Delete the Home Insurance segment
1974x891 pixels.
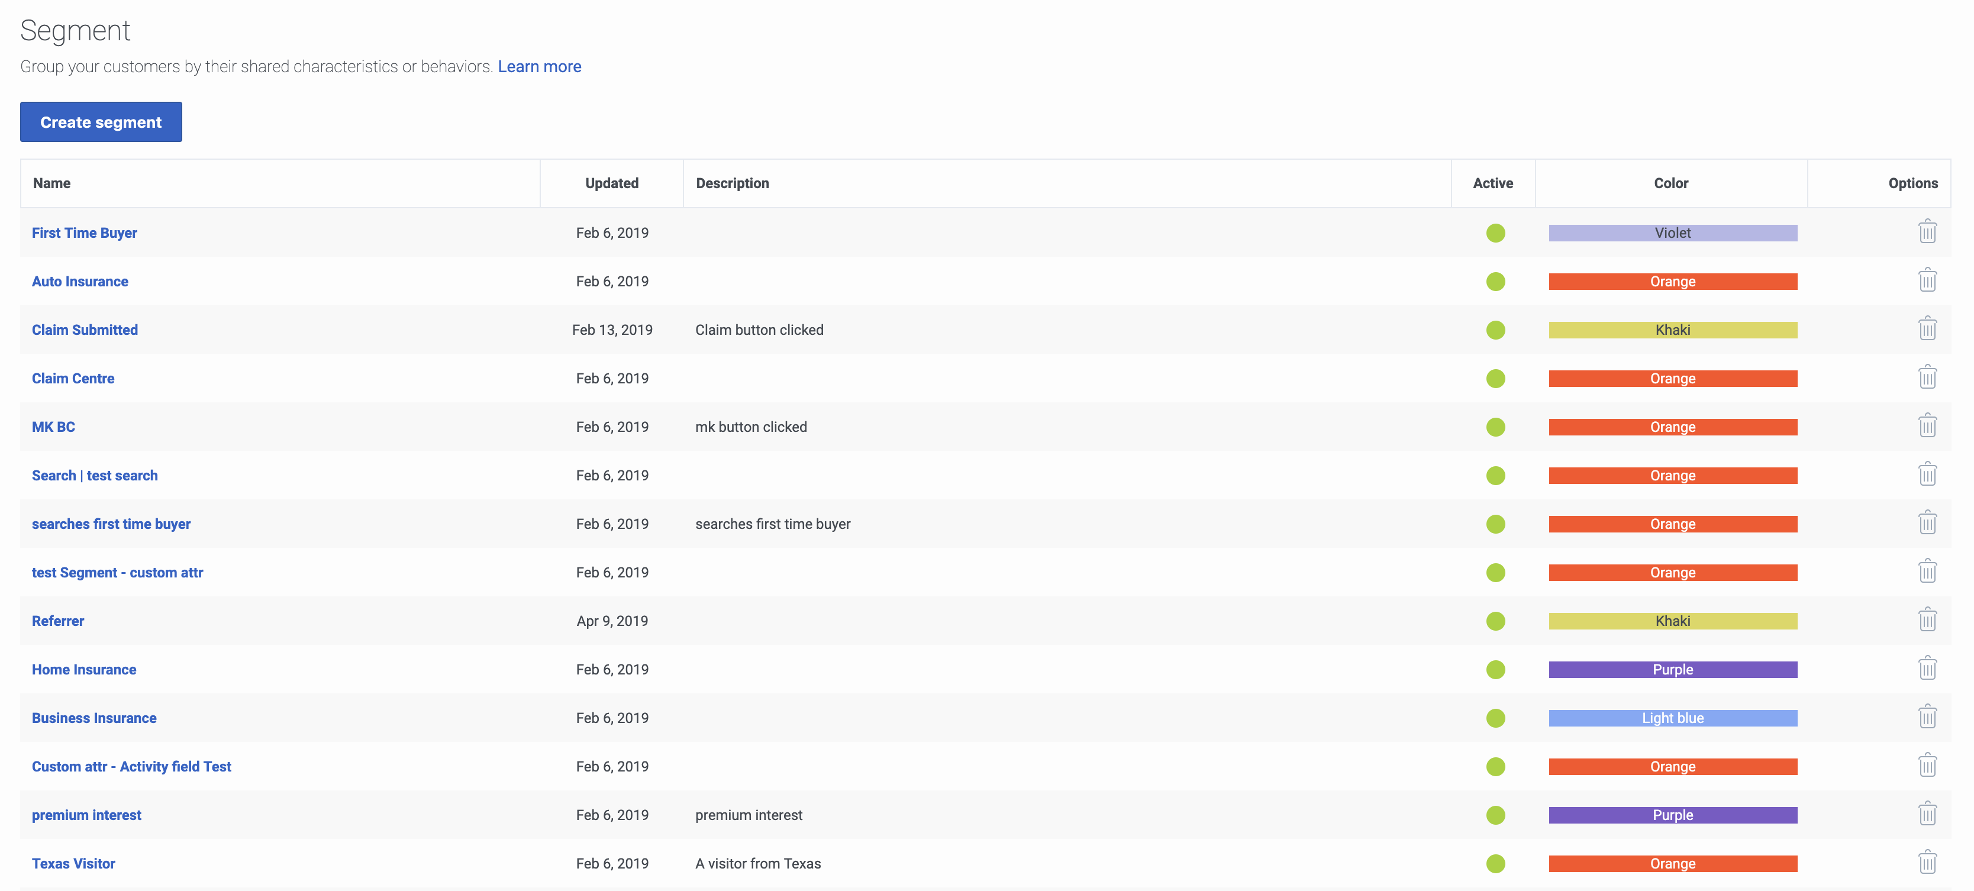click(x=1927, y=668)
